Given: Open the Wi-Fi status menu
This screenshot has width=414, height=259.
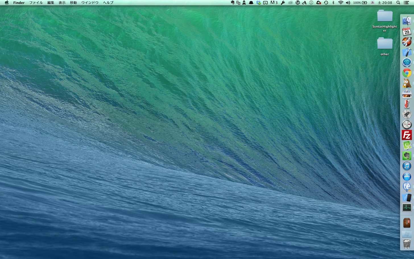Looking at the screenshot, I should pos(340,3).
